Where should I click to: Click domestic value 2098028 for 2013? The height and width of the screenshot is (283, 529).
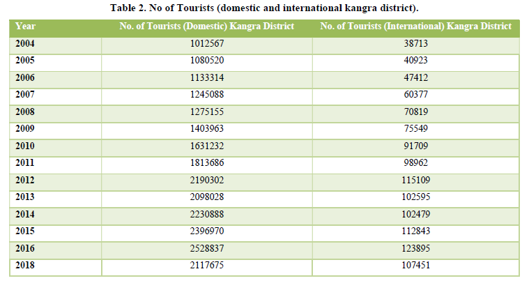206,197
